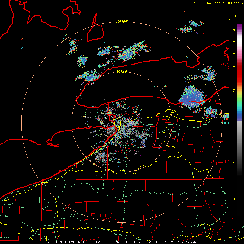
Task: Click the -4 value on the color scale
Action: point(233,163)
